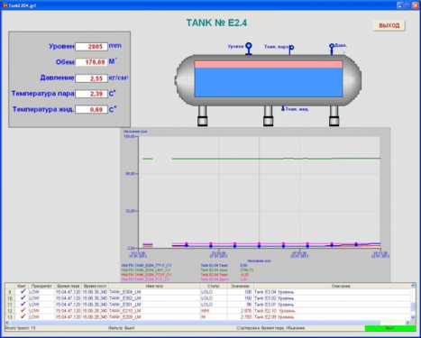Click the ВЫХОД exit button

click(389, 25)
